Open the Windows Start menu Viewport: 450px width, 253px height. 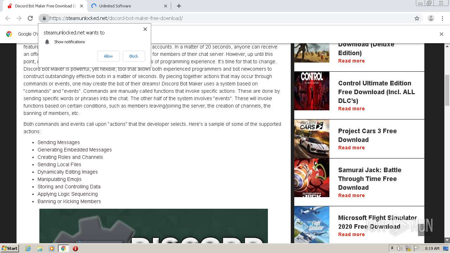(x=9, y=248)
